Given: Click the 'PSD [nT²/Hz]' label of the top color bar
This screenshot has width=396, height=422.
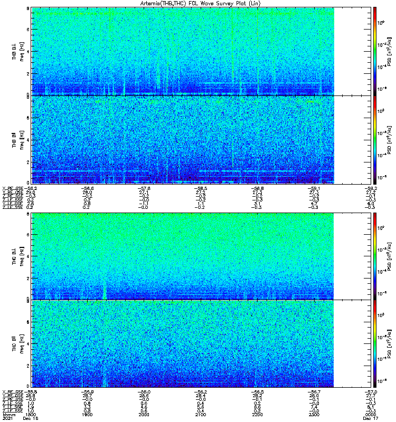Looking at the screenshot, I should (388, 51).
